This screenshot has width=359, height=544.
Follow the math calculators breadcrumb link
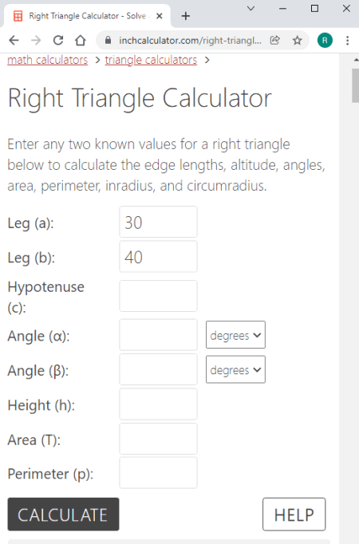pos(48,60)
